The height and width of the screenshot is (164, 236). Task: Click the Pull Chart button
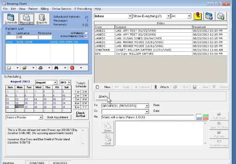pos(219,116)
